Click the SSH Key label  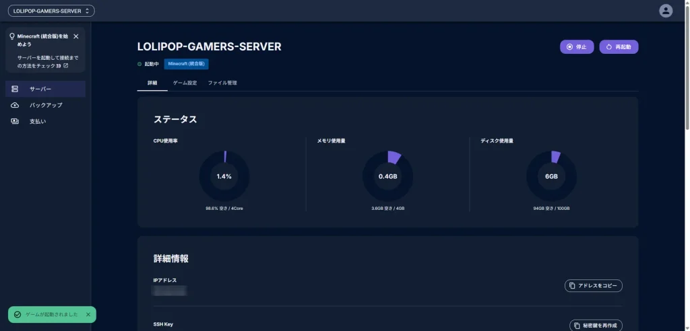[x=163, y=324]
